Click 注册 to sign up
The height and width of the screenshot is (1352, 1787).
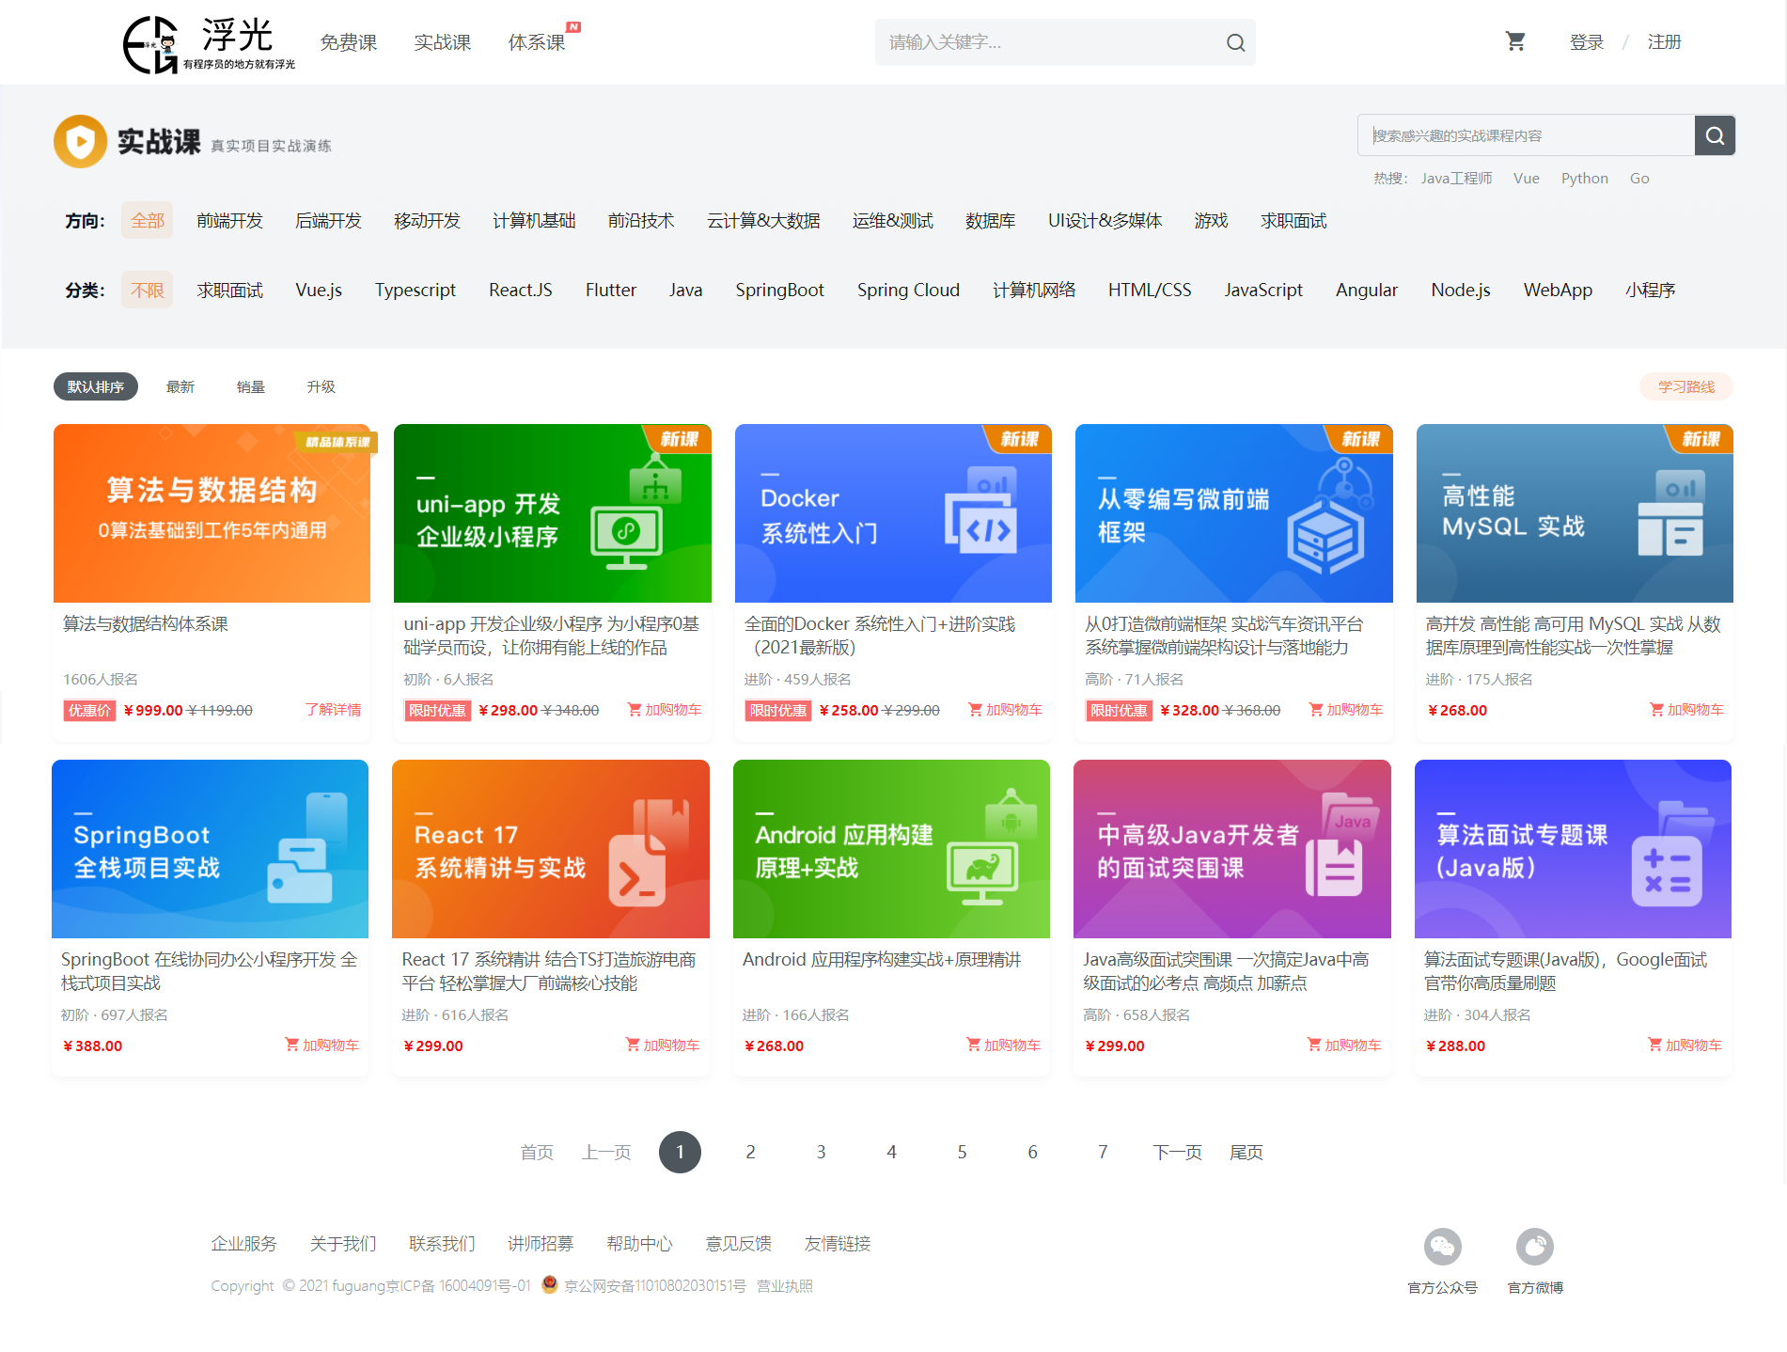pyautogui.click(x=1664, y=42)
